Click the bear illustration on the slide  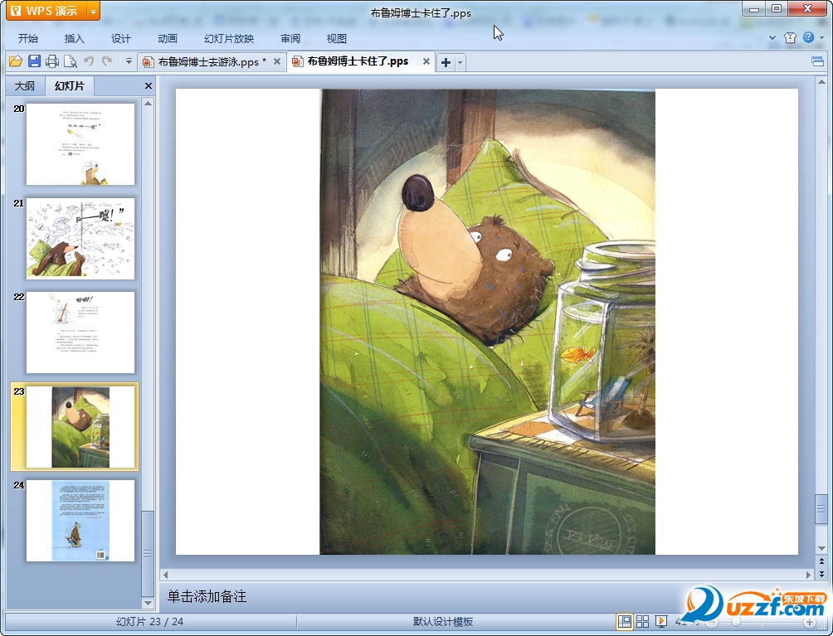(487, 322)
